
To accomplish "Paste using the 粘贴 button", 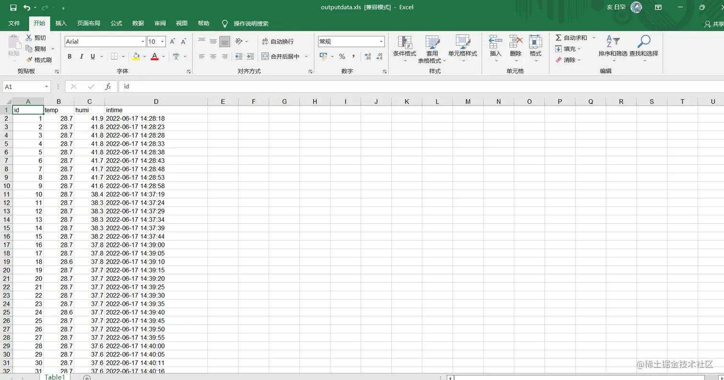I will tap(13, 48).
